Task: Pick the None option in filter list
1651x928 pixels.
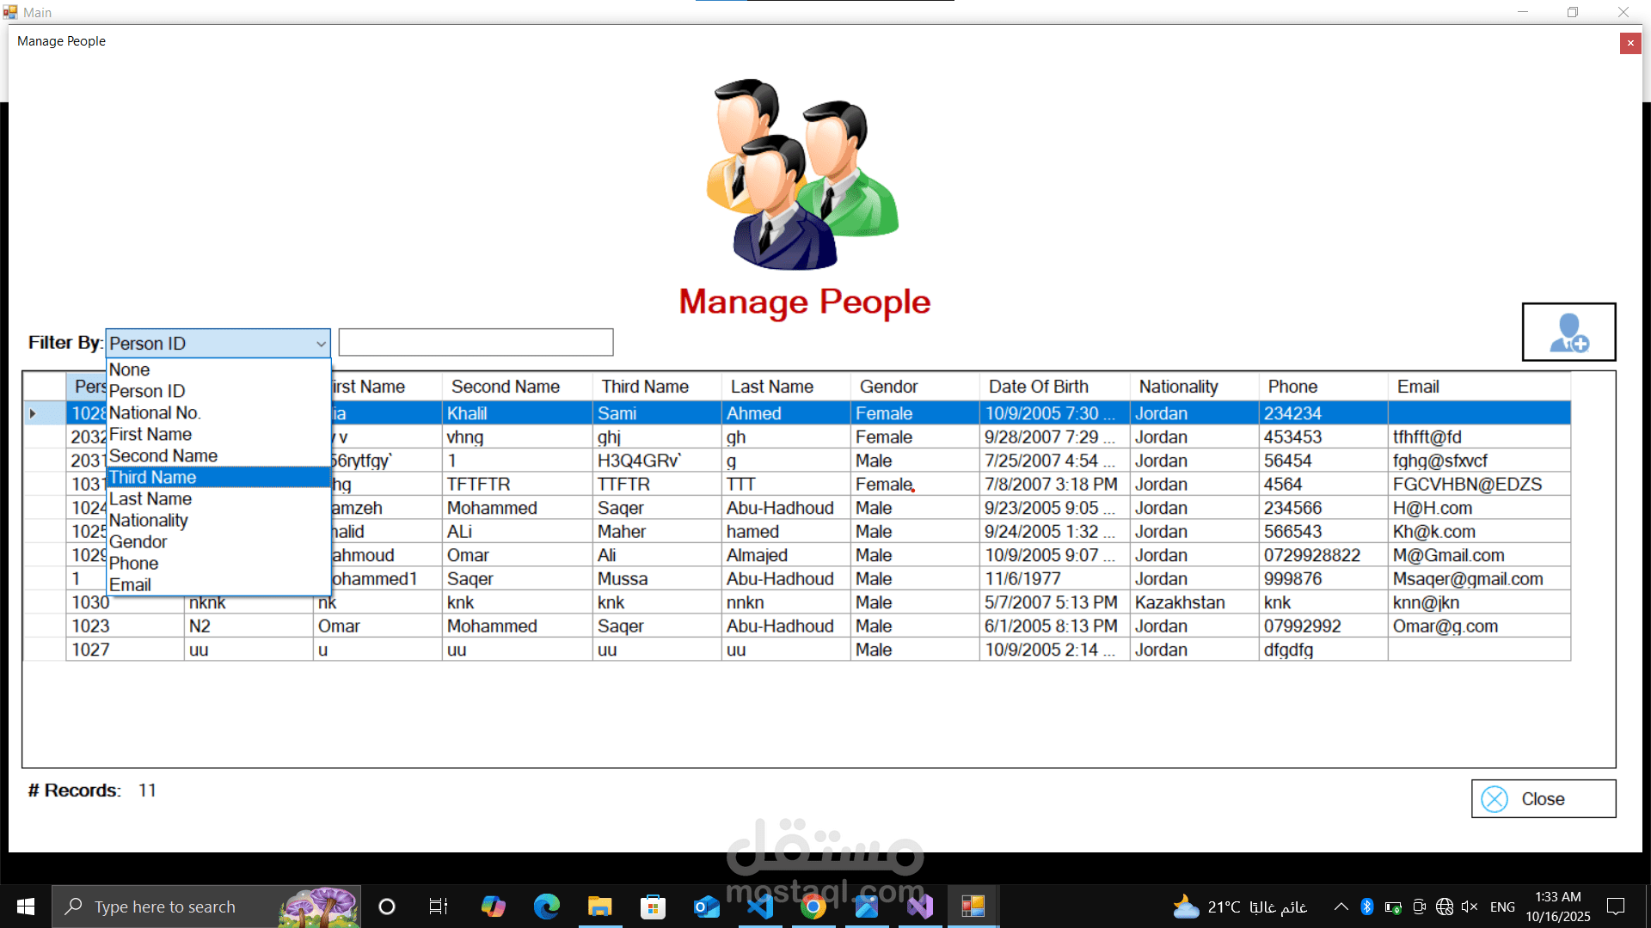Action: point(130,370)
